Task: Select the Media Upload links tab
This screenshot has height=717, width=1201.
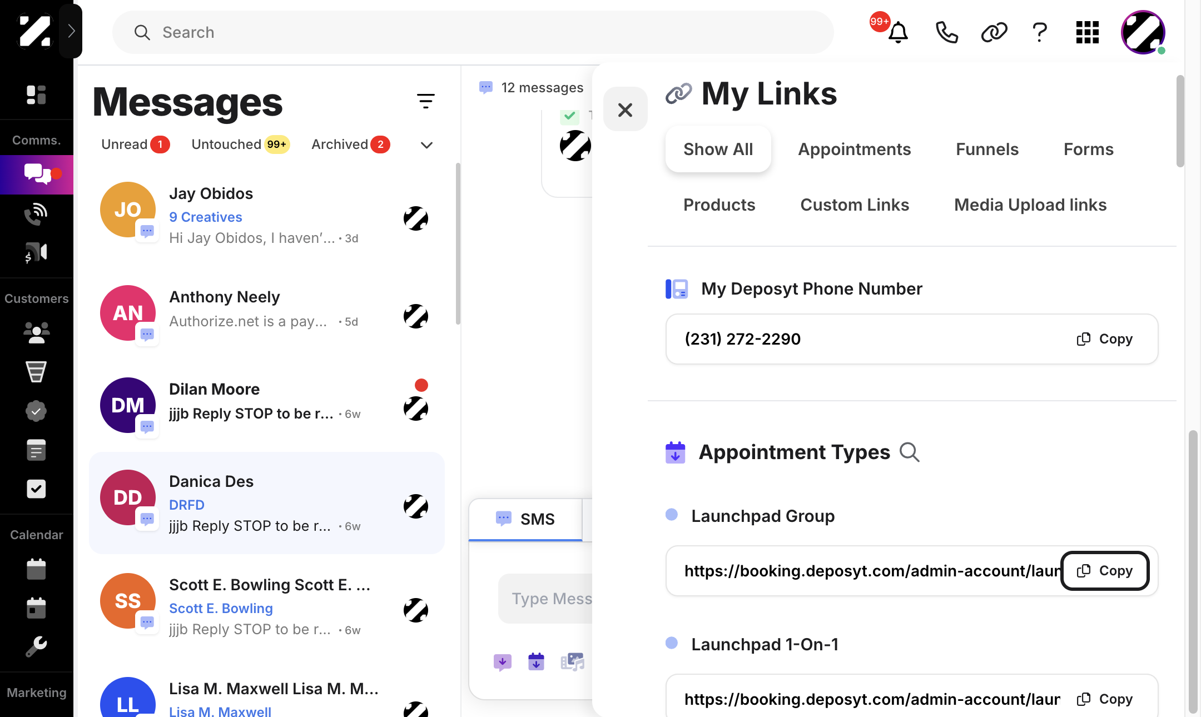Action: 1030,205
